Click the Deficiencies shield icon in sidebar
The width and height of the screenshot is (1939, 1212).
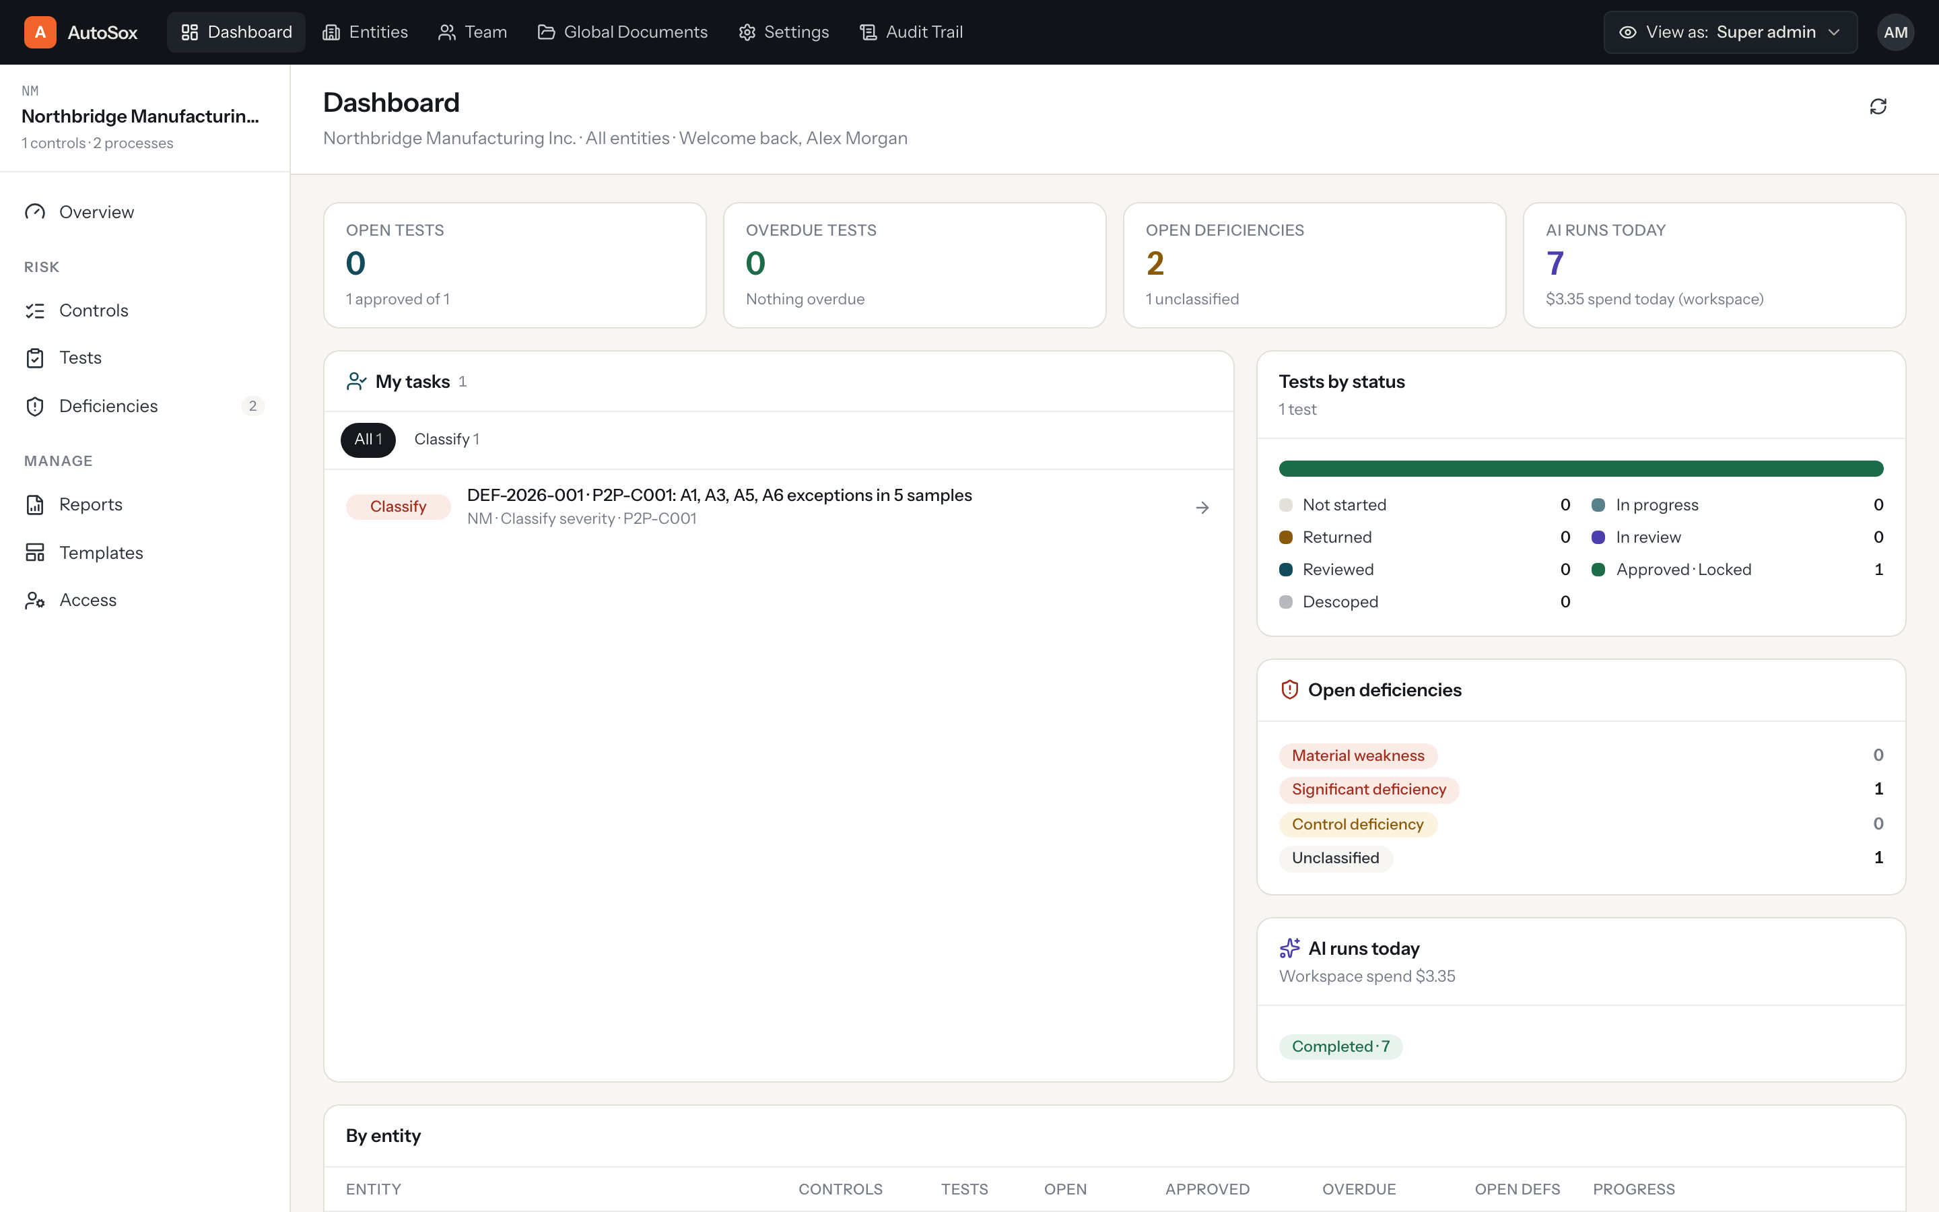(35, 407)
